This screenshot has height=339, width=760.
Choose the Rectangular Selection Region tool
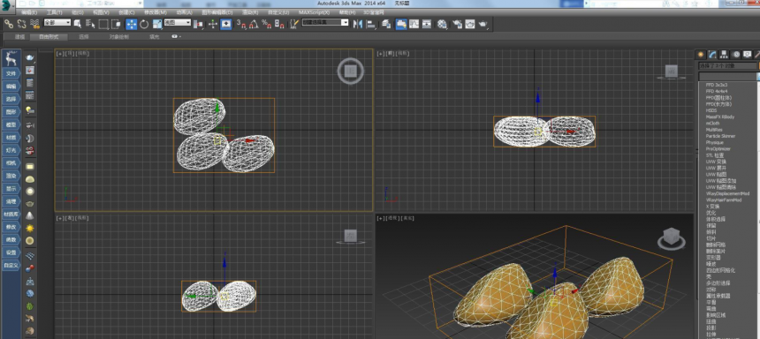pos(103,24)
